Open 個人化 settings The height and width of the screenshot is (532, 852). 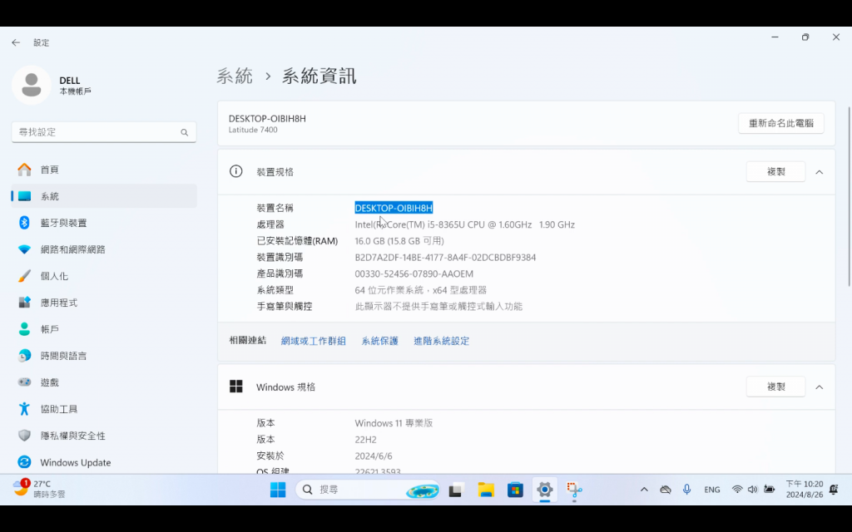104,276
